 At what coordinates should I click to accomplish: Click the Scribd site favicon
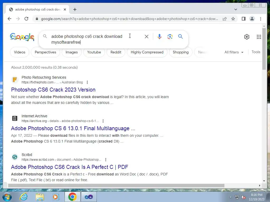(15, 157)
